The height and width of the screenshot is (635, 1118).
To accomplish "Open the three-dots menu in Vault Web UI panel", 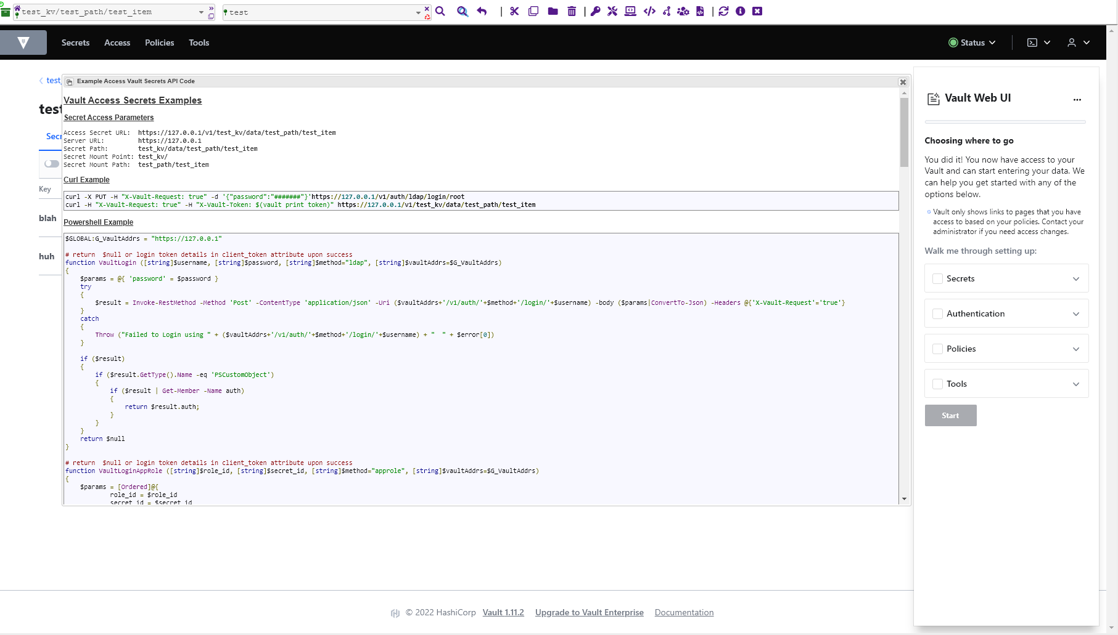I will tap(1077, 99).
